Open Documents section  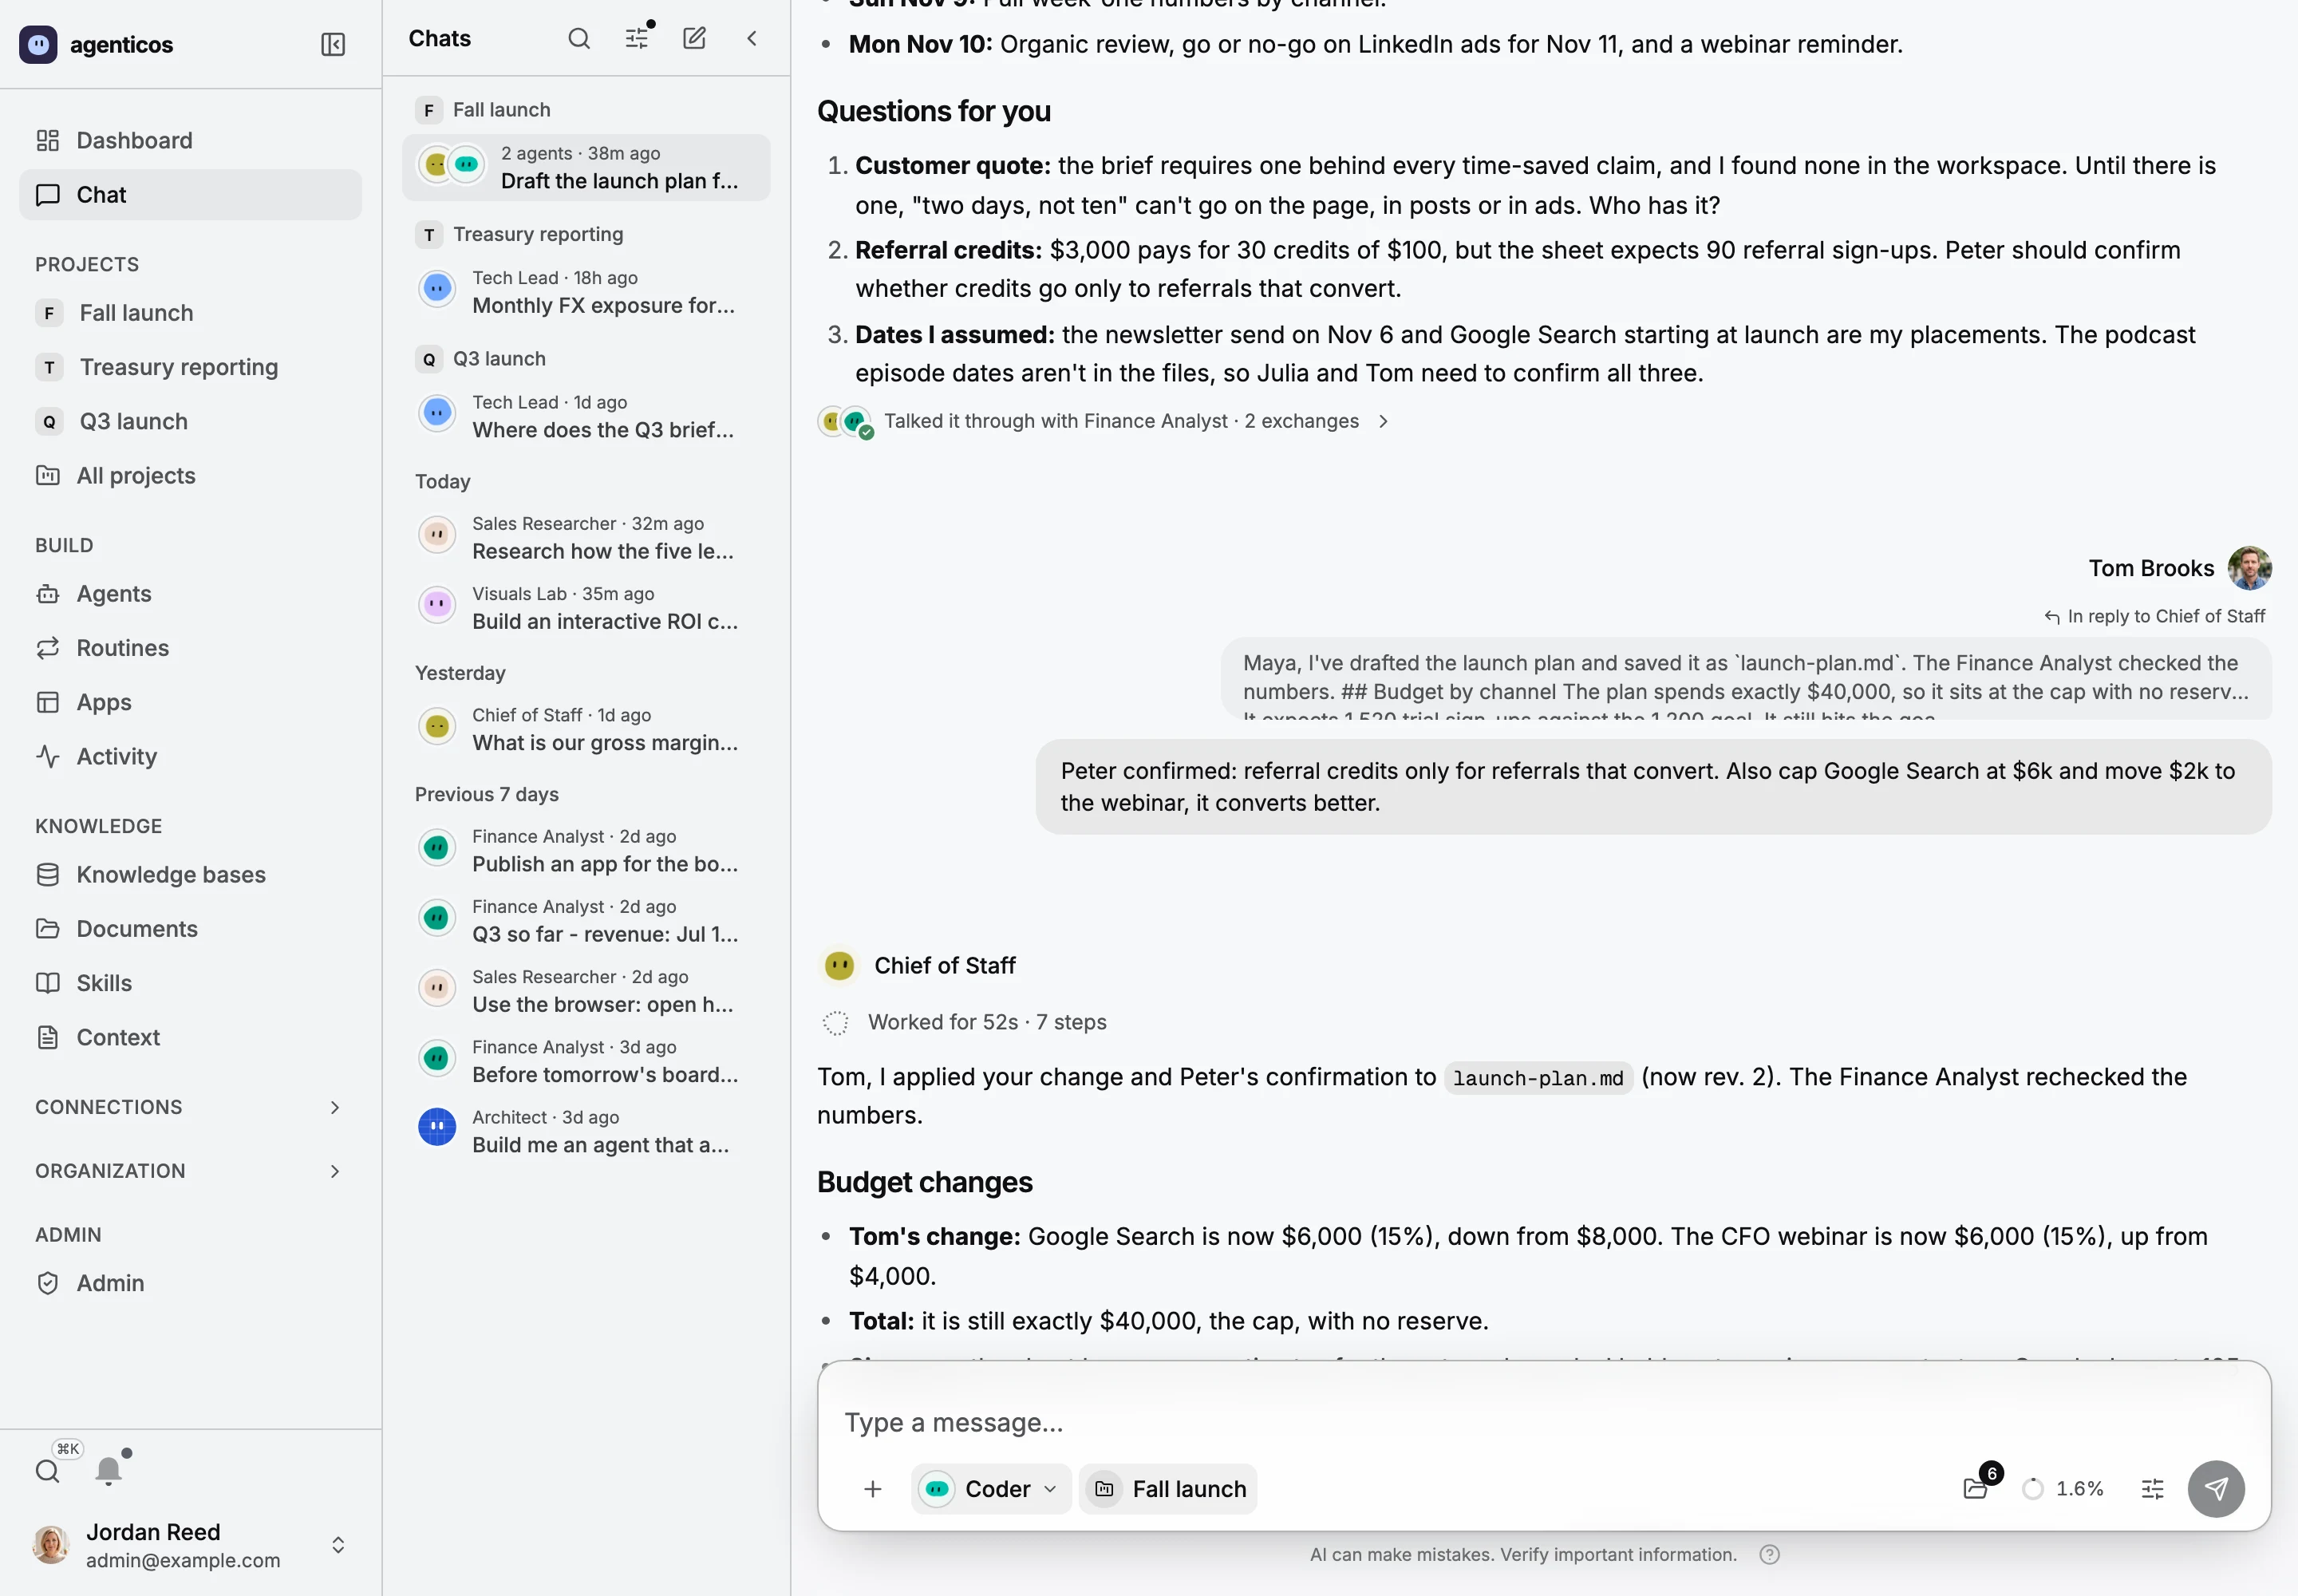[x=190, y=928]
